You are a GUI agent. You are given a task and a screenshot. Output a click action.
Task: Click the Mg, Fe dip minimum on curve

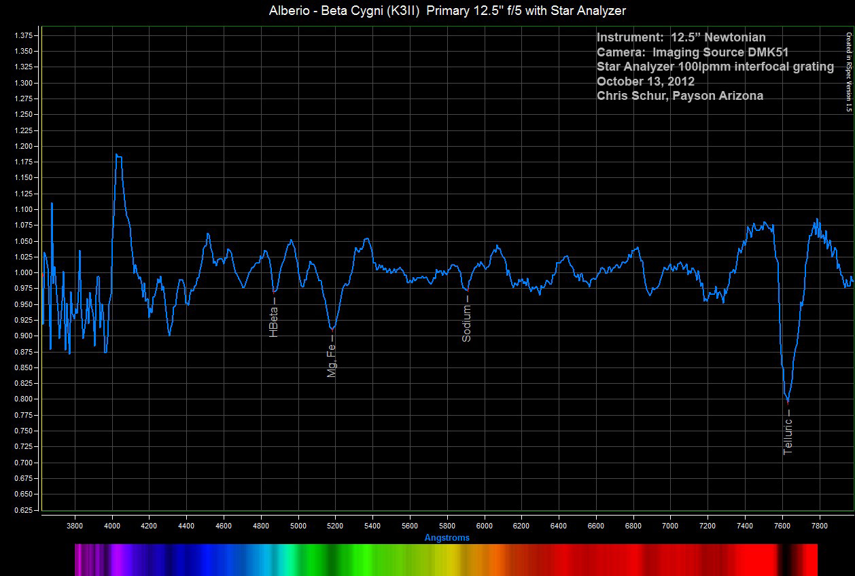coord(332,328)
